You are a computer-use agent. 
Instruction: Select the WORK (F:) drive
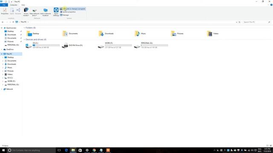pyautogui.click(x=115, y=45)
